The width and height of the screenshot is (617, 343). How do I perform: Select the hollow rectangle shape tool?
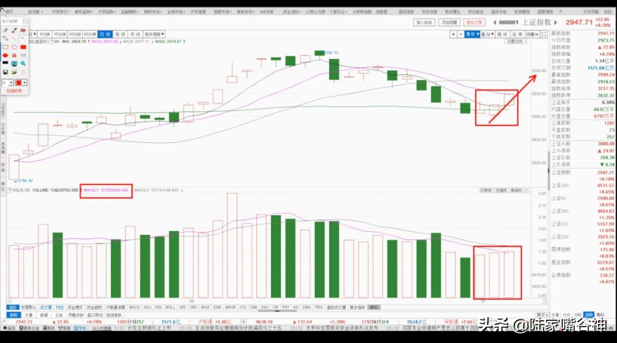click(x=5, y=47)
